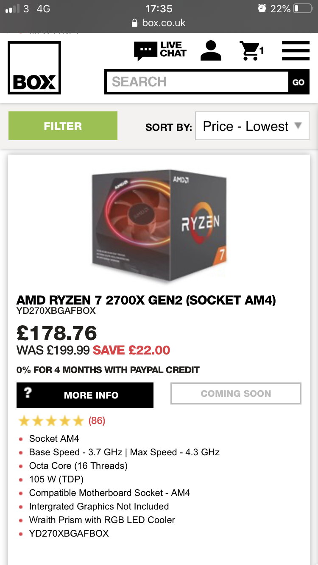
Task: Expand the Sort By Price - Lowest dropdown
Action: tap(252, 126)
